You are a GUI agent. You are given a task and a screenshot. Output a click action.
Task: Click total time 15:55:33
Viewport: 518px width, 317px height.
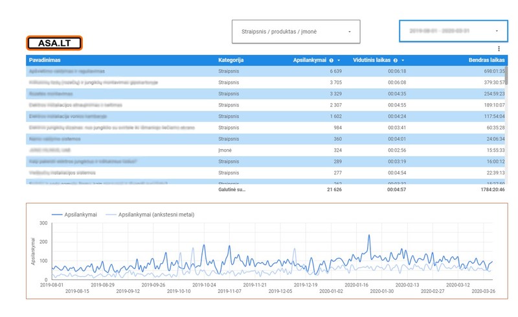click(495, 150)
